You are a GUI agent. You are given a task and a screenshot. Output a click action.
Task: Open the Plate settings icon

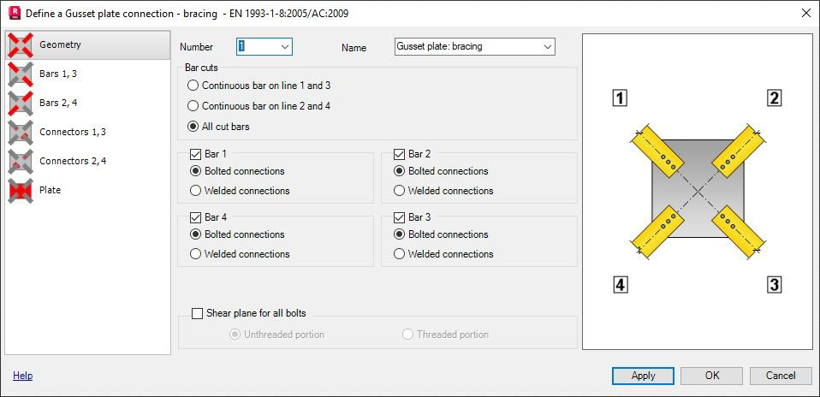click(x=21, y=191)
